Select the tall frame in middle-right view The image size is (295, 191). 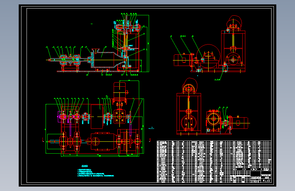(x=189, y=113)
